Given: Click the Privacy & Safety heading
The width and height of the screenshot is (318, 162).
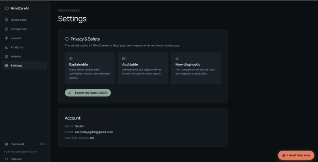Looking at the screenshot, I should [85, 39].
